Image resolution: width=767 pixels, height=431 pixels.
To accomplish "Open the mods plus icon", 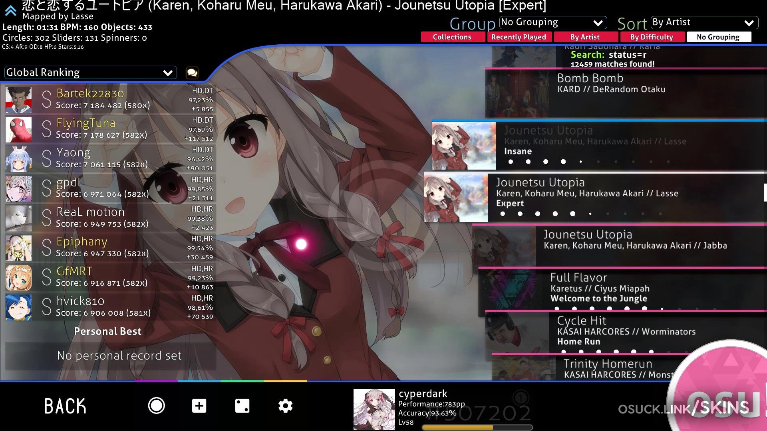I will click(199, 405).
